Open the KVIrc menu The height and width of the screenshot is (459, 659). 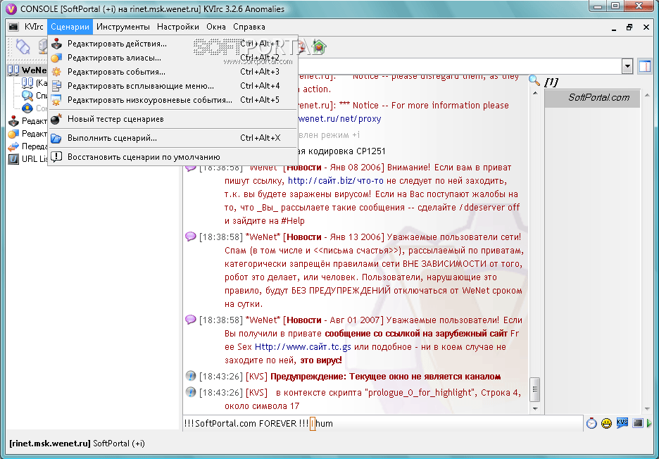(x=34, y=27)
